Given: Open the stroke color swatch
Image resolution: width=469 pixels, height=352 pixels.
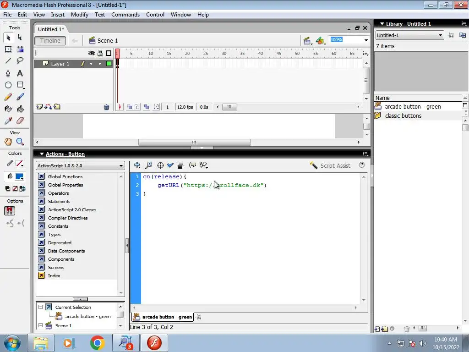Looking at the screenshot, I should coord(20,164).
